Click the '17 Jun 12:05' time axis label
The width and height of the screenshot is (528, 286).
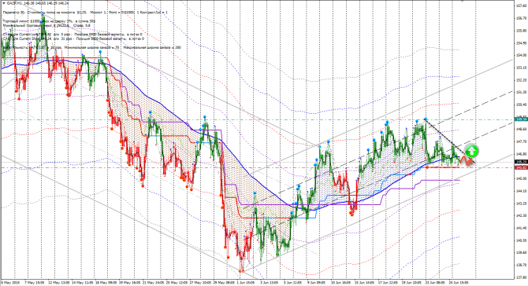click(389, 283)
